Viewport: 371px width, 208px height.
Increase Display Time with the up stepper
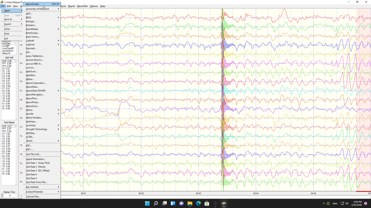pos(2,194)
